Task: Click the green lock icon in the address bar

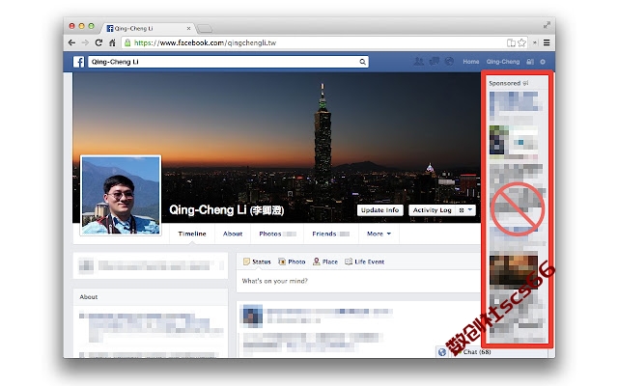Action: click(127, 42)
